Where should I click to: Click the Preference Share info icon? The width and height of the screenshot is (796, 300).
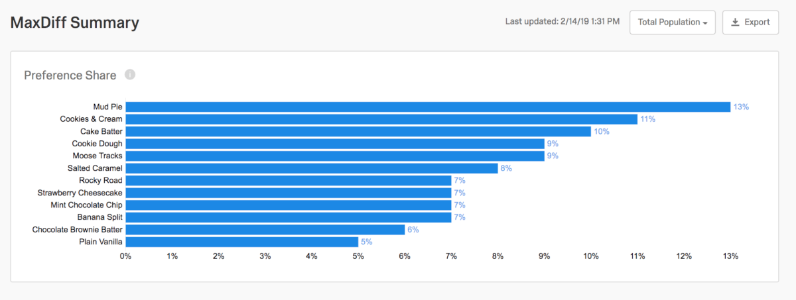[x=130, y=75]
